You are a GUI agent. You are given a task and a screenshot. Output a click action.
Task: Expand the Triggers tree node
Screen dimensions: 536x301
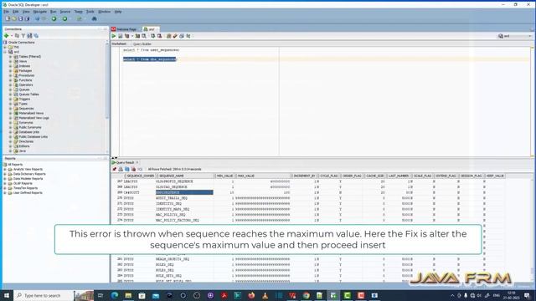tap(11, 99)
